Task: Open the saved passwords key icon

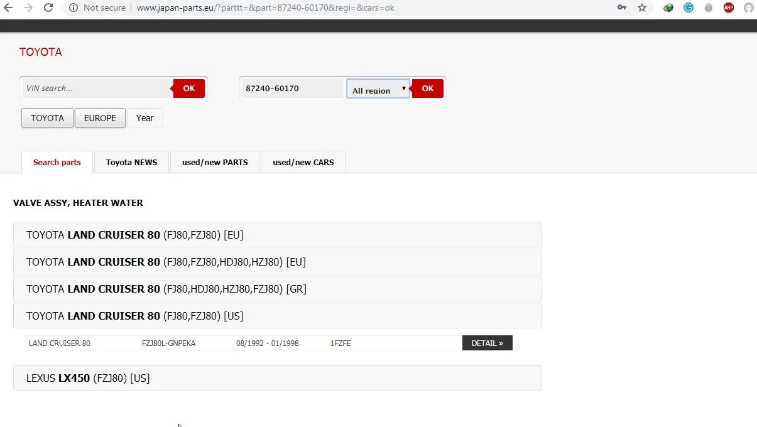Action: (621, 8)
